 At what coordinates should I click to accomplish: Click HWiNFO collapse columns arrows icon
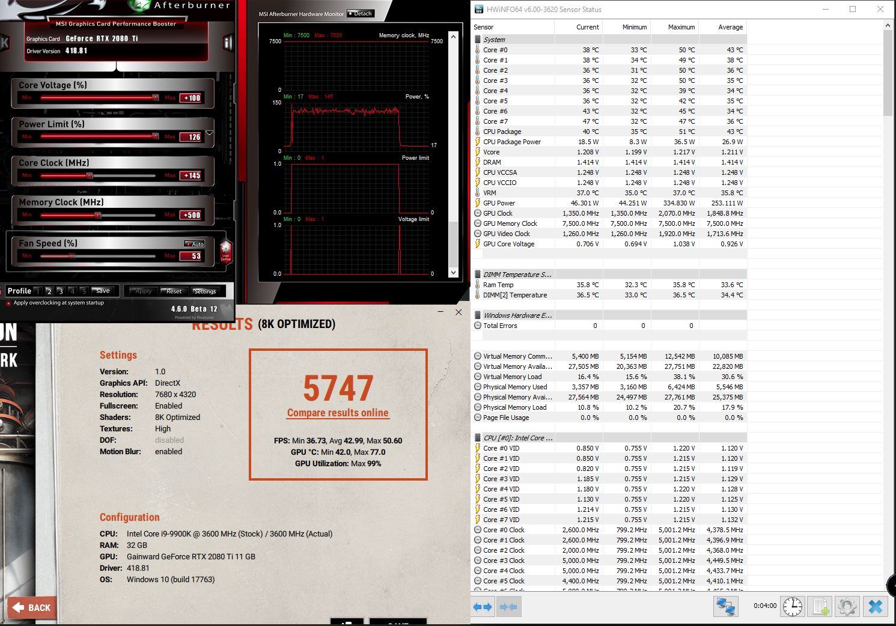point(508,607)
